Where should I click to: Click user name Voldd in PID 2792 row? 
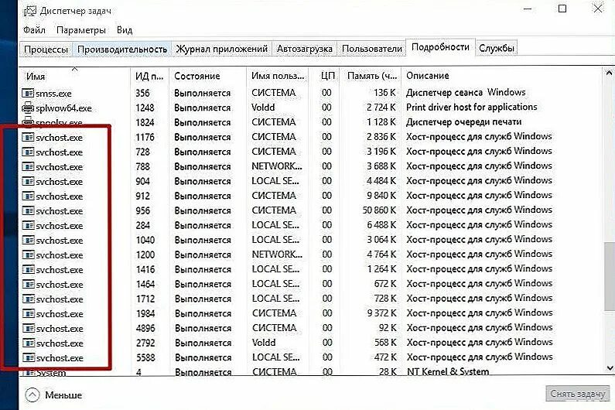[264, 343]
